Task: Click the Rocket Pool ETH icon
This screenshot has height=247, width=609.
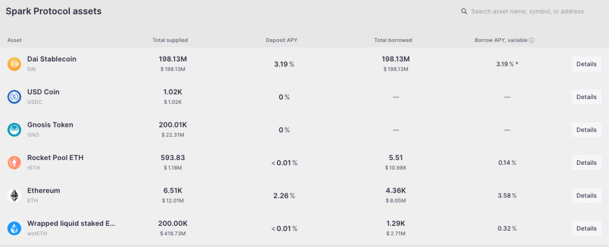Action: (14, 163)
